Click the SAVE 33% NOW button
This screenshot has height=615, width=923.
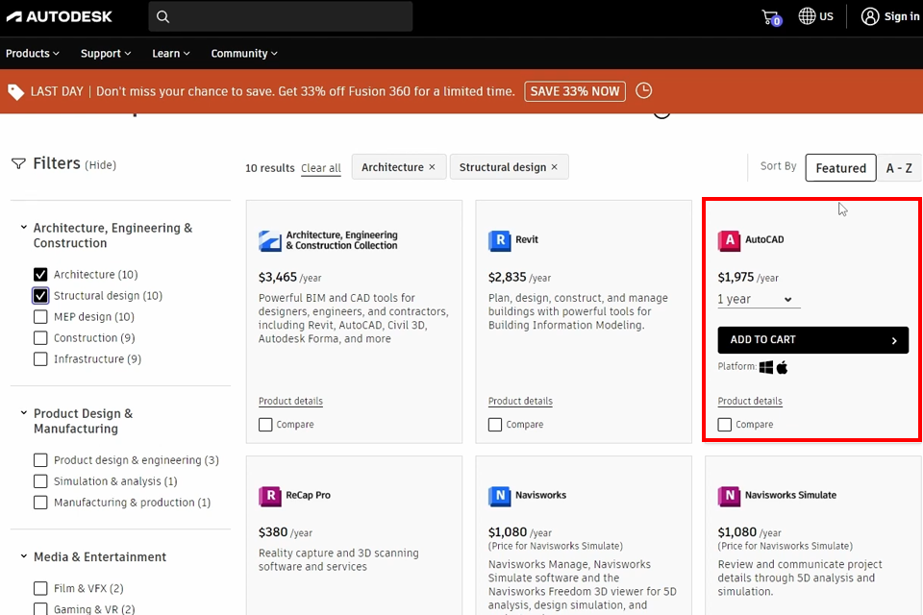tap(575, 91)
